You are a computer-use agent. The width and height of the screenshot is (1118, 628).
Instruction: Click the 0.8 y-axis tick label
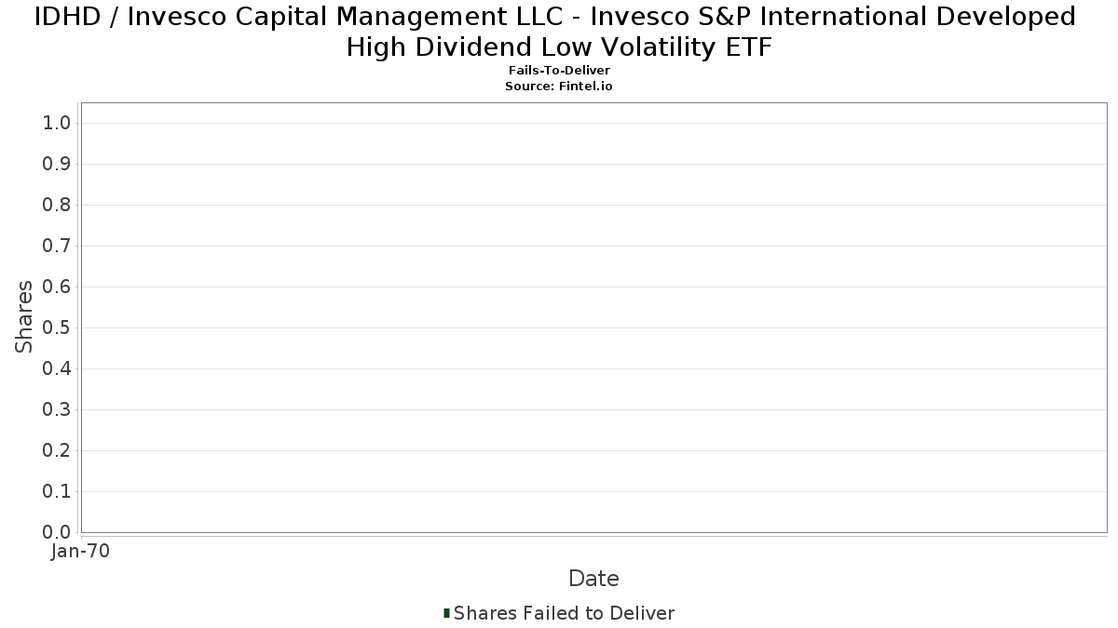(x=58, y=206)
